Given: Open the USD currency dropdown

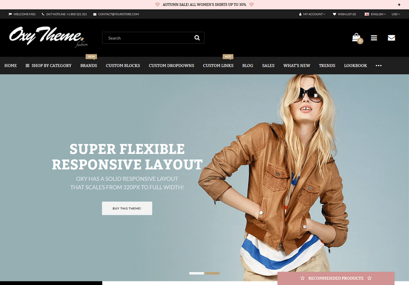Looking at the screenshot, I should [x=396, y=14].
